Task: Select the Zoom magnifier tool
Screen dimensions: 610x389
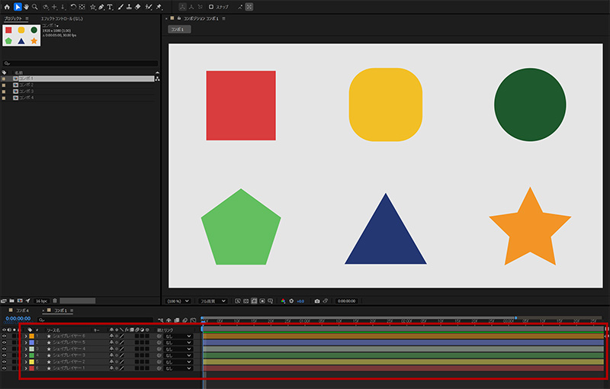Action: coord(36,7)
